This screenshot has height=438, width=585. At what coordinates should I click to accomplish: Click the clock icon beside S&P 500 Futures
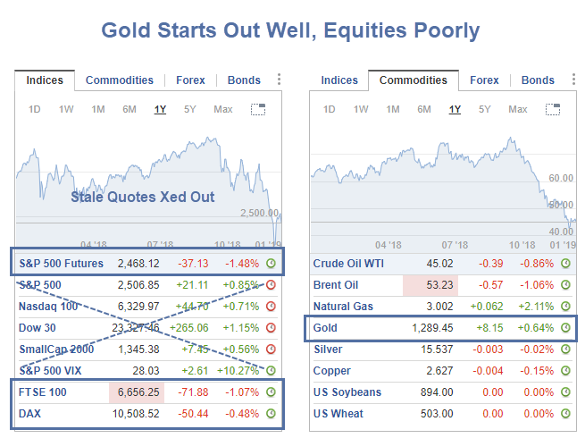pyautogui.click(x=272, y=264)
